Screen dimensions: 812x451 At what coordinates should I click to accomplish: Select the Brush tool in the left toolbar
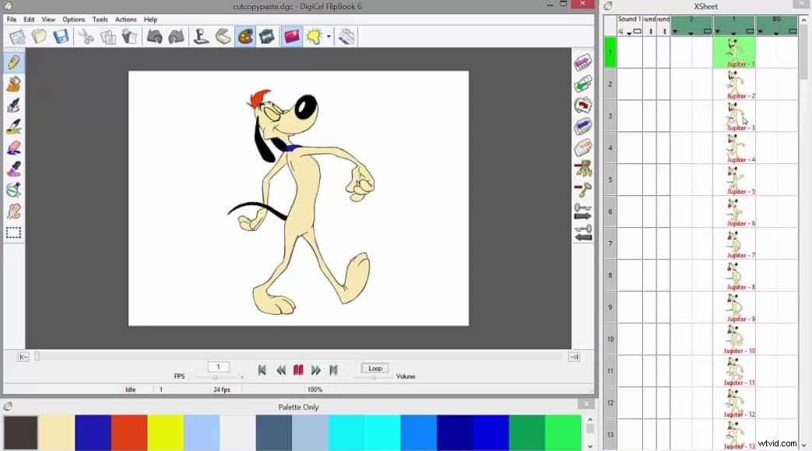pos(13,128)
